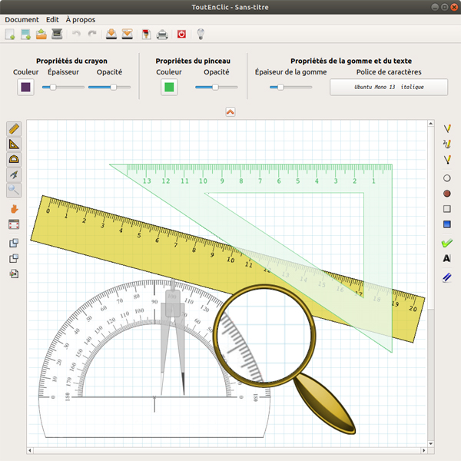The image size is (461, 461).
Task: Click the Ubuntu Mono 13 font button
Action: tap(388, 87)
